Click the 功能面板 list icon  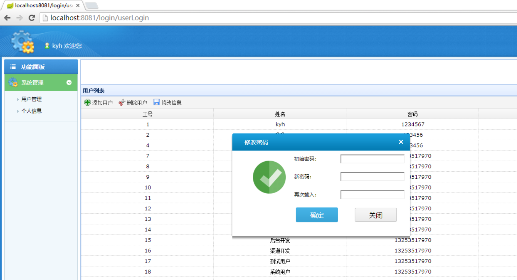pyautogui.click(x=13, y=67)
